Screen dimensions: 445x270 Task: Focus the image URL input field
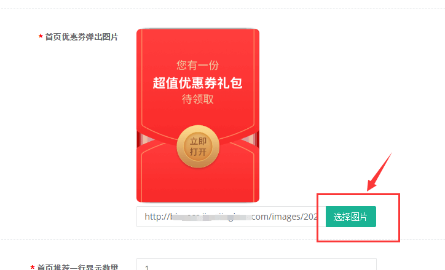click(x=231, y=217)
